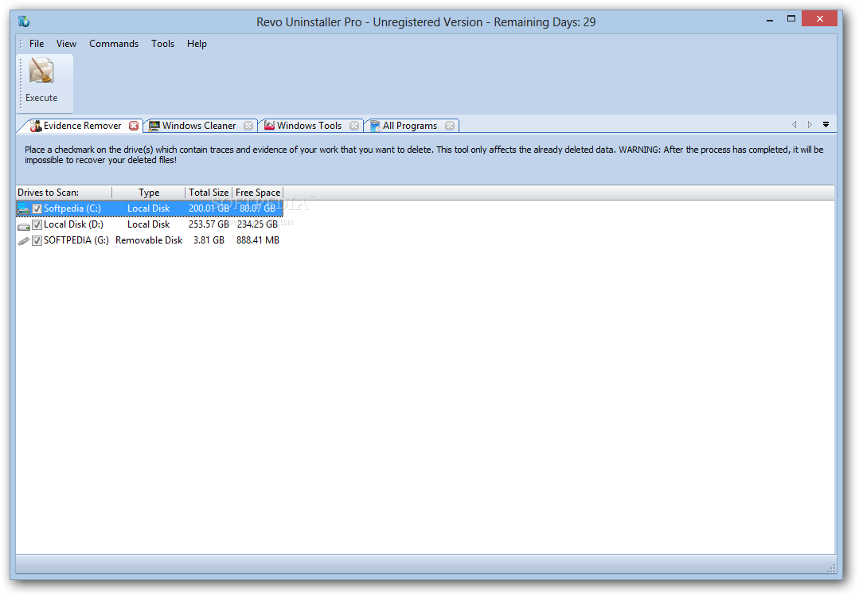Switch to the Windows Cleaner tab

click(199, 126)
